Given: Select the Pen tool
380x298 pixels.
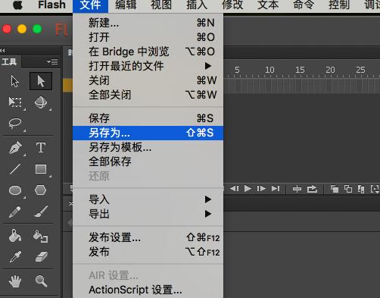Looking at the screenshot, I should (x=15, y=148).
